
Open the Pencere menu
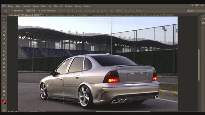click(78, 6)
